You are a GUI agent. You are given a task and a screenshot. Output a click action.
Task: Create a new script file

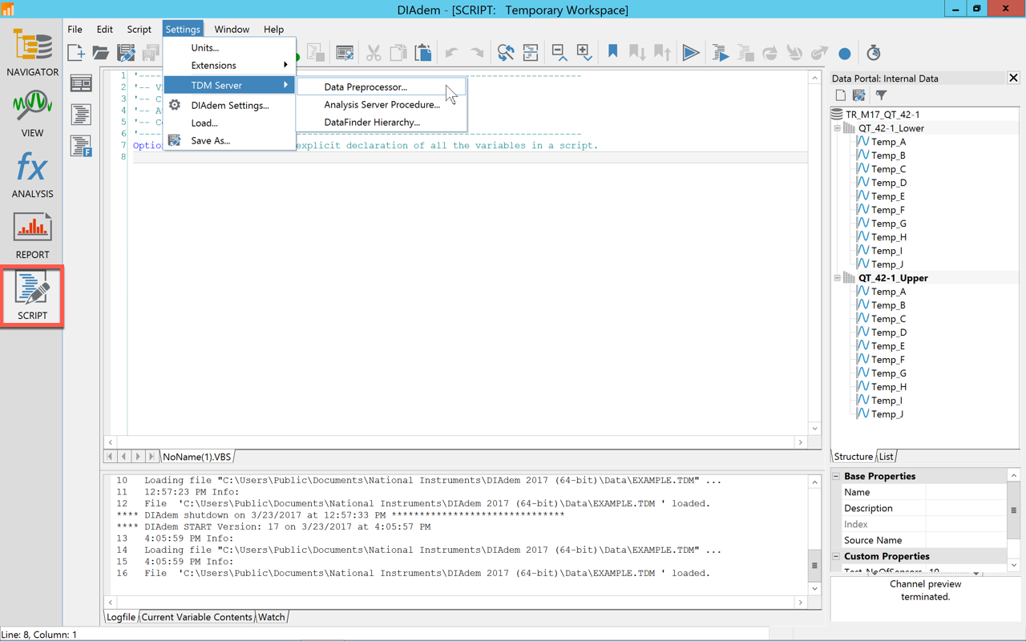coord(76,51)
